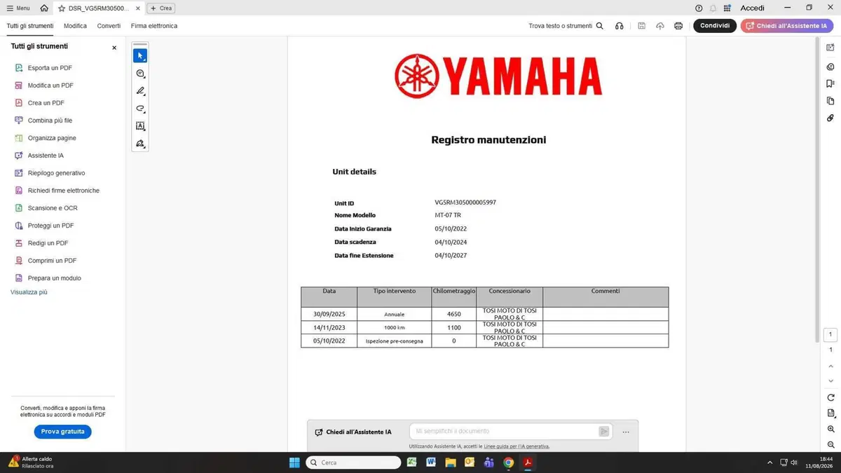Open the AI assistant bar more options
841x473 pixels.
click(x=626, y=432)
